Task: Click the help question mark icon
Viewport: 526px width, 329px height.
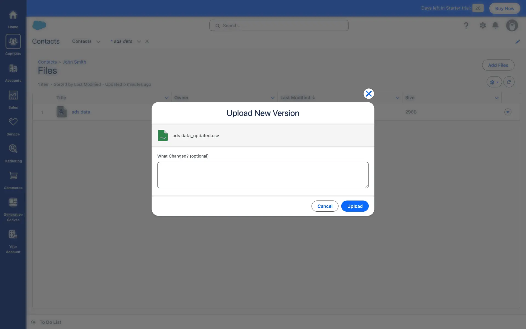Action: (466, 25)
